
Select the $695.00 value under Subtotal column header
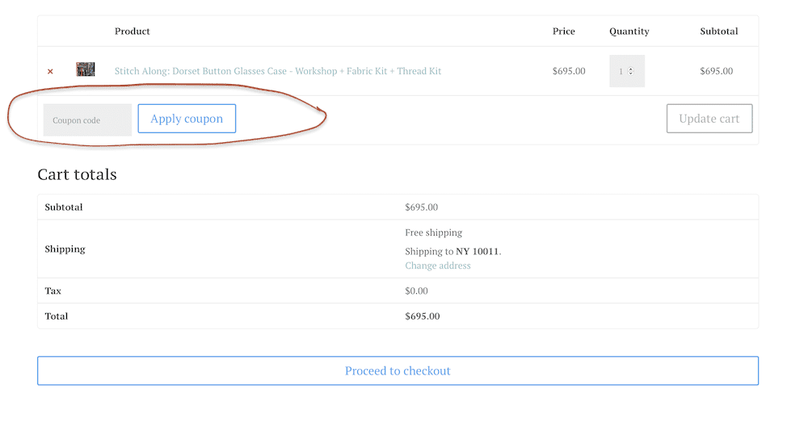point(716,71)
